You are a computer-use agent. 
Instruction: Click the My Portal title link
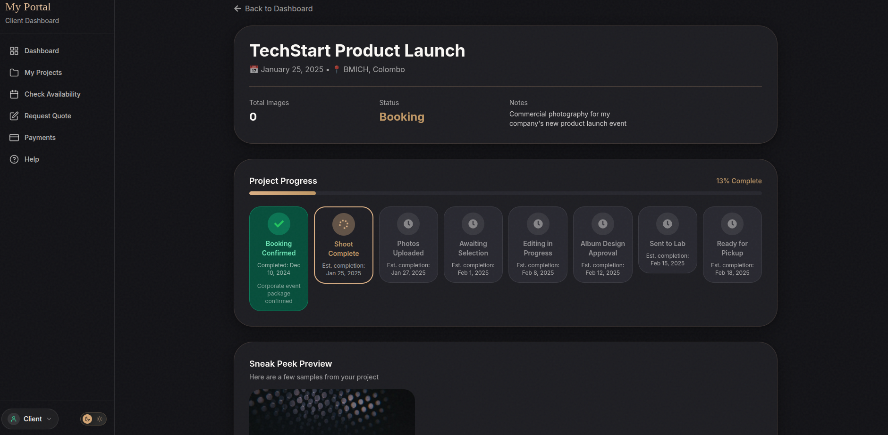[x=28, y=7]
